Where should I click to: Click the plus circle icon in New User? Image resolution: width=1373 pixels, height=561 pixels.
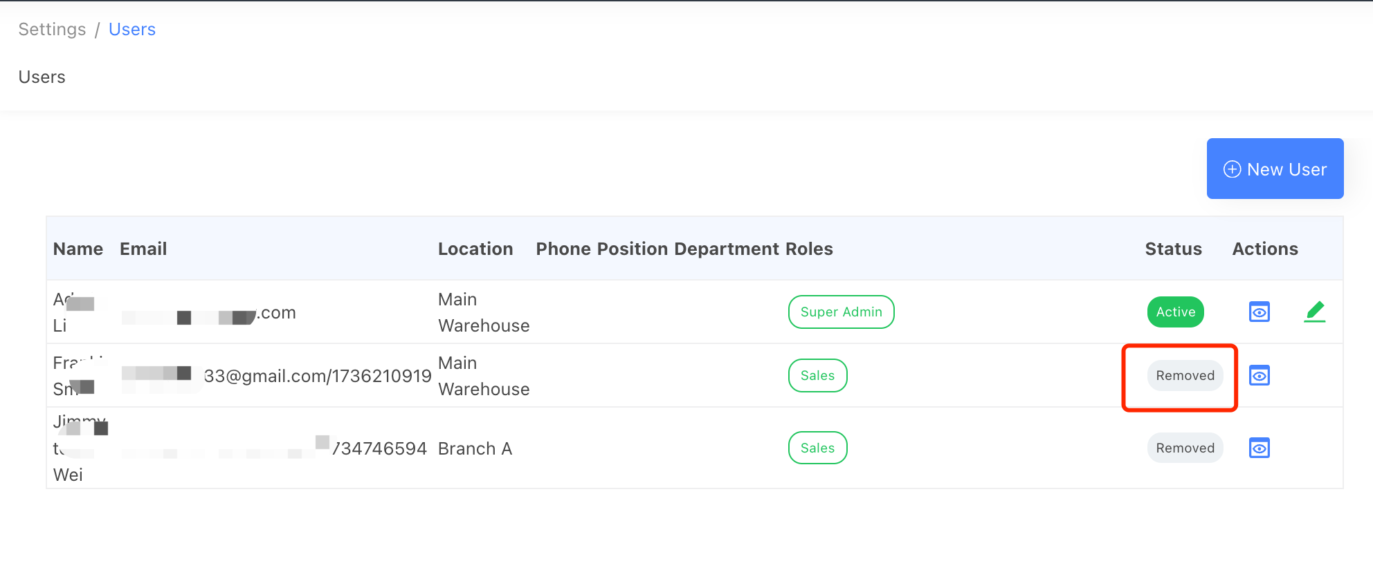pos(1232,169)
